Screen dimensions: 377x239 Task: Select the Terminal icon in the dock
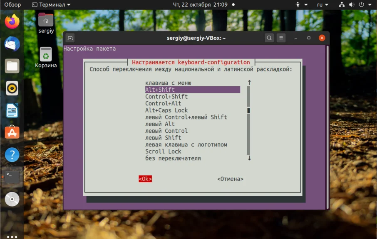click(x=12, y=177)
